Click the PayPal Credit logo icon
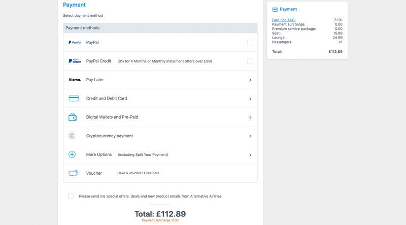 coord(75,61)
